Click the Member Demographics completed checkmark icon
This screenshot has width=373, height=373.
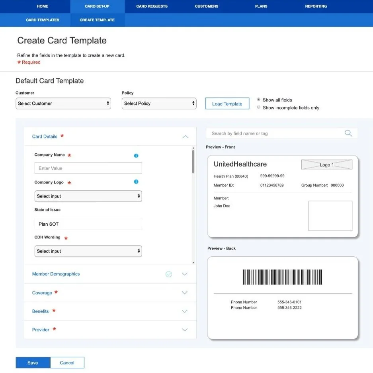[x=169, y=274]
